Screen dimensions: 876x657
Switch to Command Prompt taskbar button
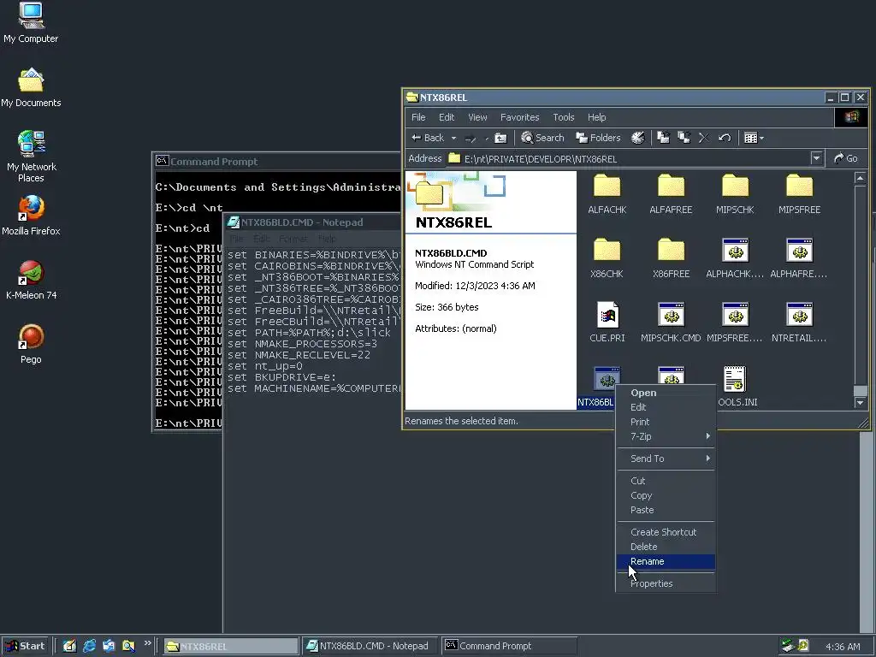point(508,646)
